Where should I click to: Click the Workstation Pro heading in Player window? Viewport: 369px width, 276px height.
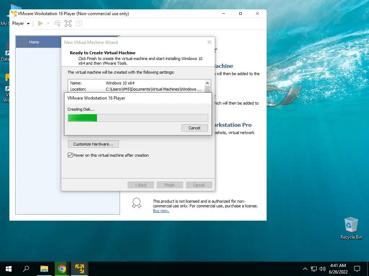pyautogui.click(x=233, y=125)
